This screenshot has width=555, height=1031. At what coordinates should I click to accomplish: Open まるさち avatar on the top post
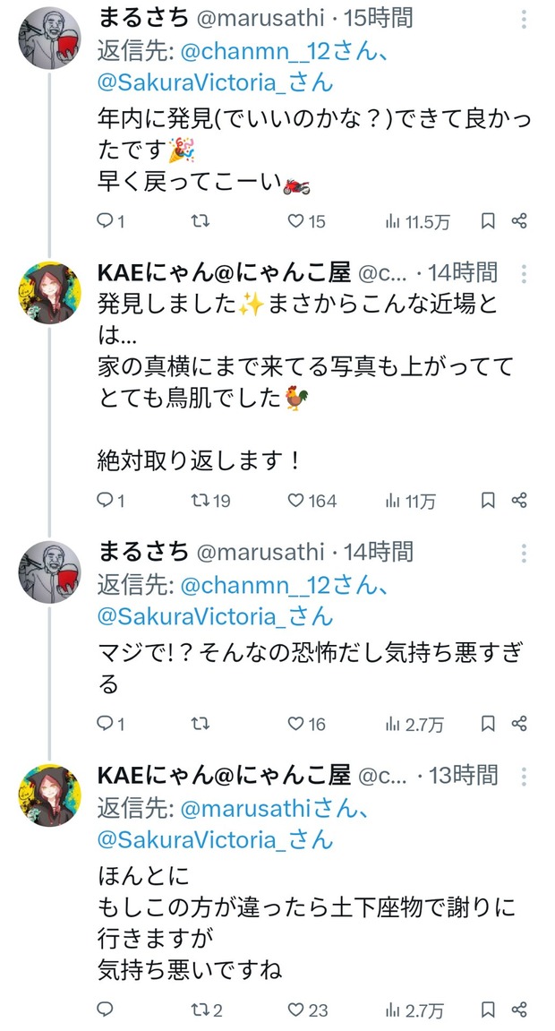(49, 39)
